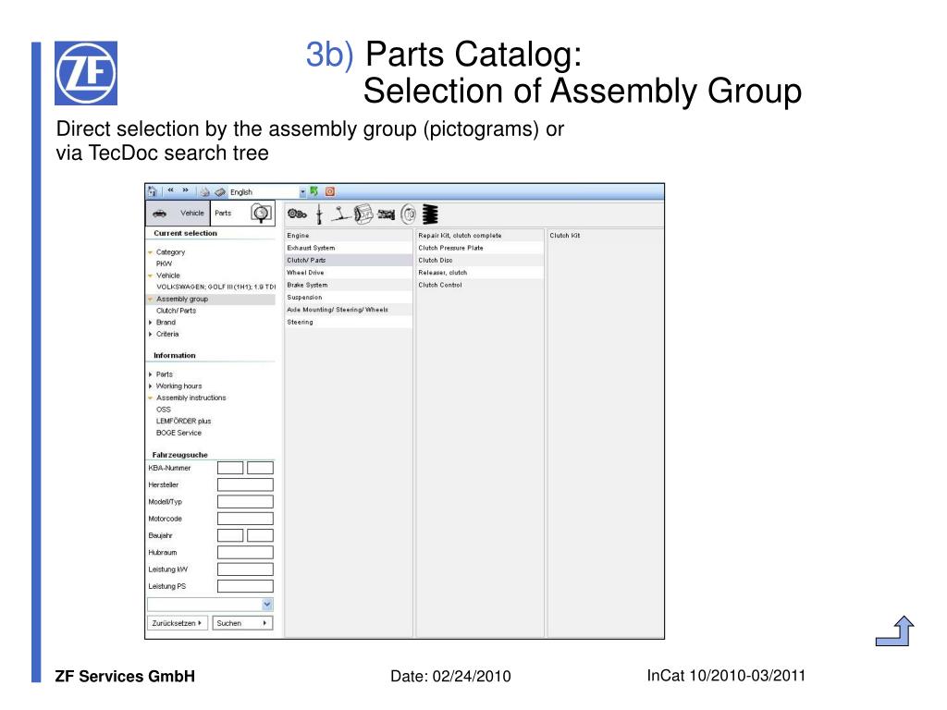The height and width of the screenshot is (710, 947).
Task: Click the blue return arrow on slide
Action: pos(895,630)
